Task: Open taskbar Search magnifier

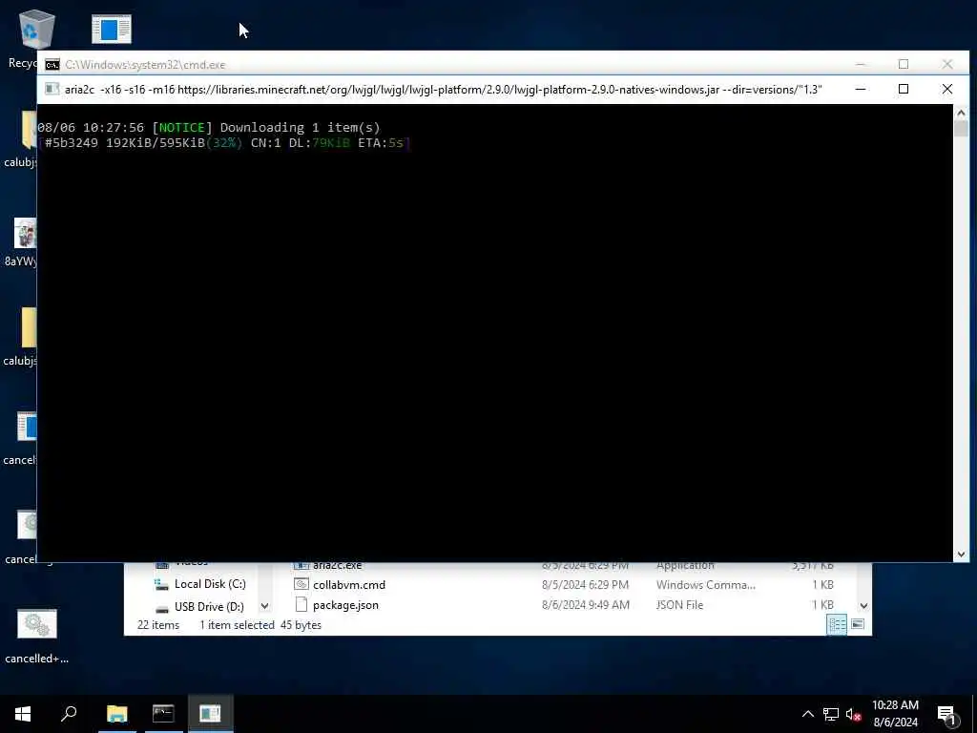Action: pyautogui.click(x=69, y=714)
